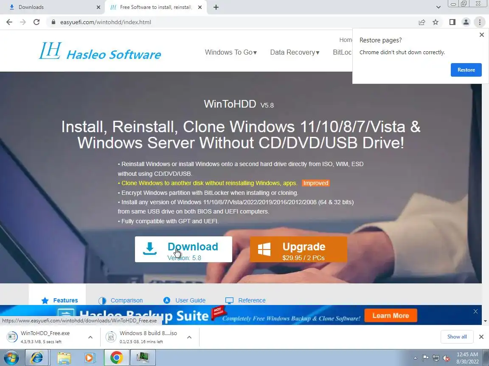Expand options for WinToHDD_Free.exe download
The image size is (489, 366).
point(90,337)
